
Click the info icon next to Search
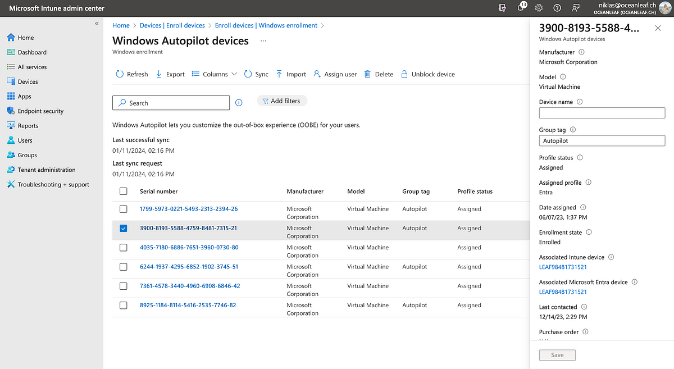[x=239, y=103]
